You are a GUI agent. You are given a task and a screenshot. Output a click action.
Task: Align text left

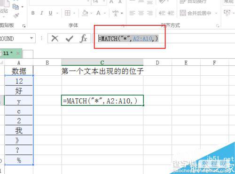[x=132, y=13]
